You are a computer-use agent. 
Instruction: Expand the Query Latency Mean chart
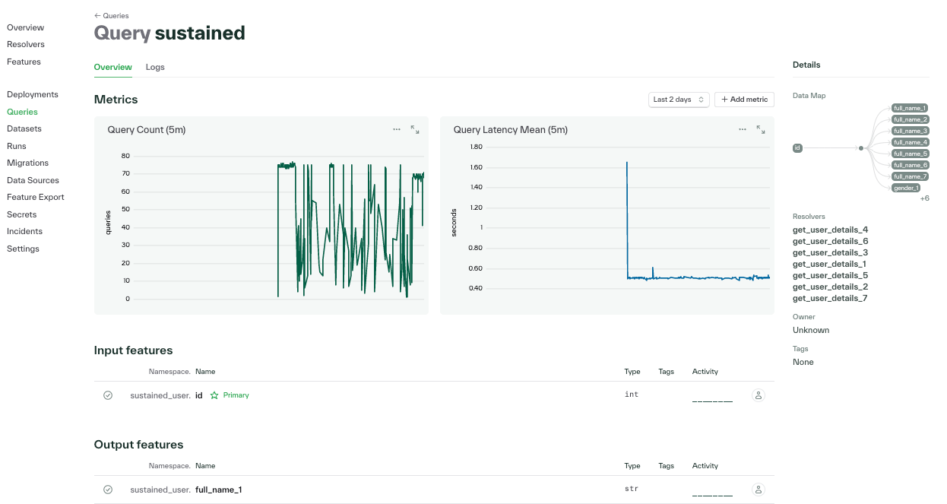click(x=761, y=129)
